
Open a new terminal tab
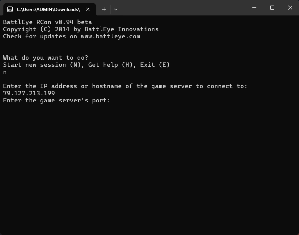104,9
